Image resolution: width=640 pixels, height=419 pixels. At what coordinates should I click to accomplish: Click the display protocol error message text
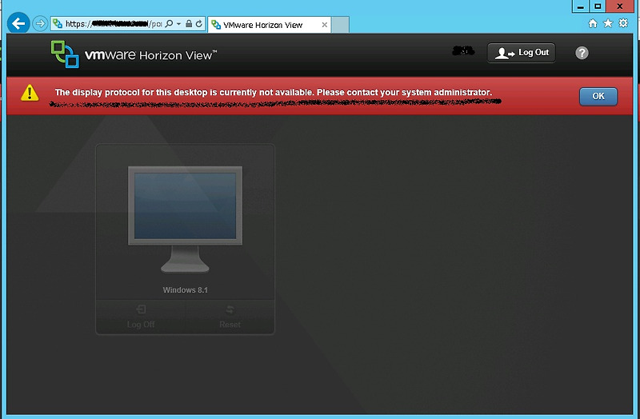pyautogui.click(x=274, y=92)
